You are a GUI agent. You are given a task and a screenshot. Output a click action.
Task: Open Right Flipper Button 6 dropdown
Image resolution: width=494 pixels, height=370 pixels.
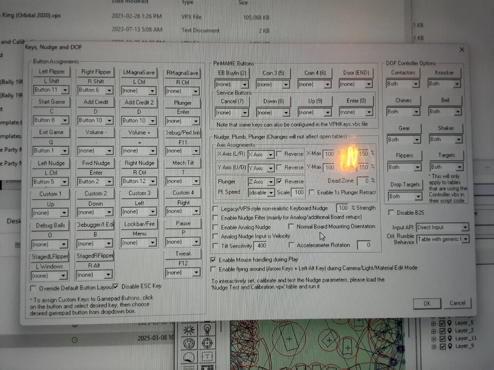(x=109, y=90)
